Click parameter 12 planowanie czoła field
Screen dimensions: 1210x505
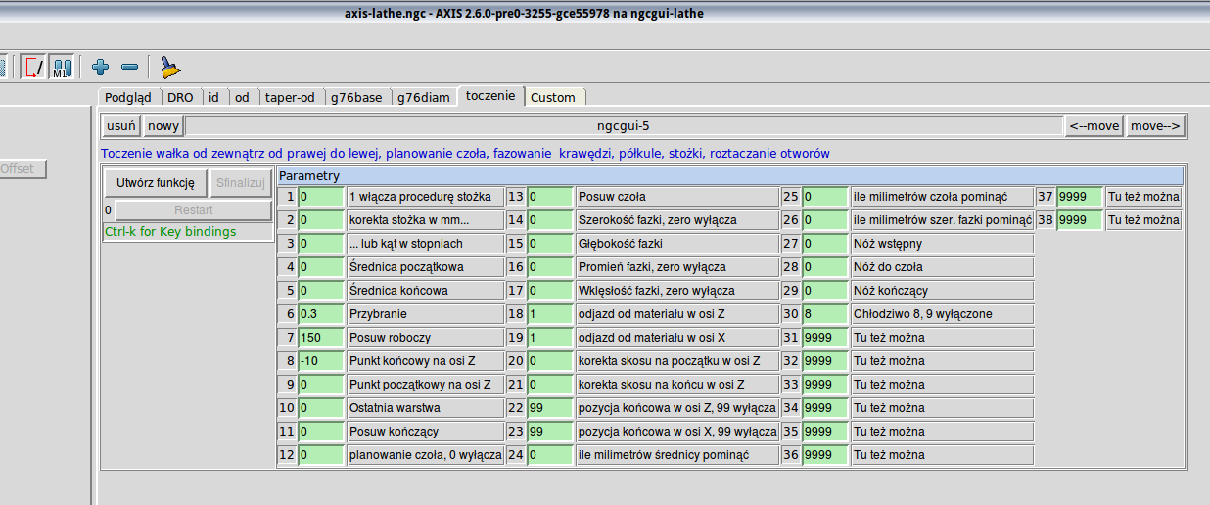tap(321, 455)
